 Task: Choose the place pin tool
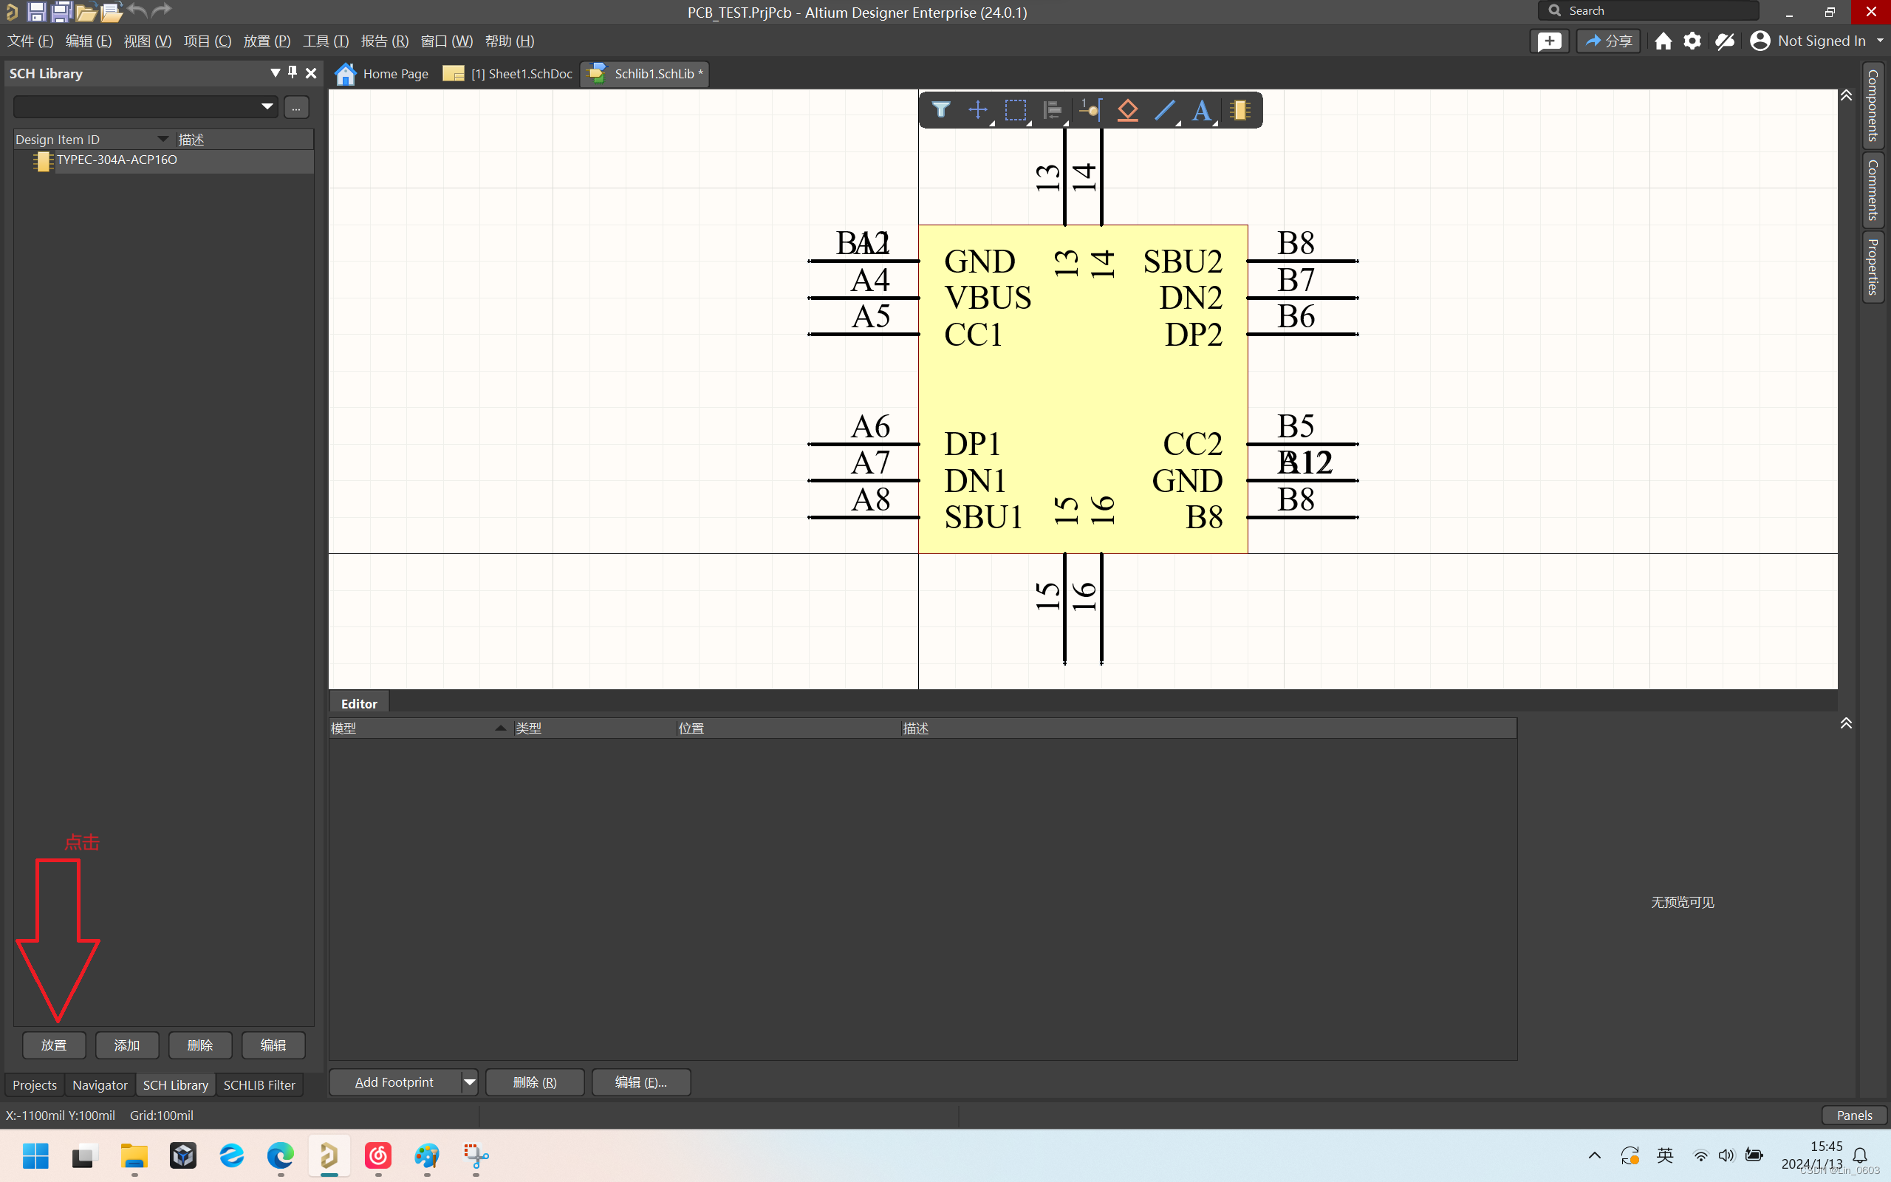(1090, 110)
